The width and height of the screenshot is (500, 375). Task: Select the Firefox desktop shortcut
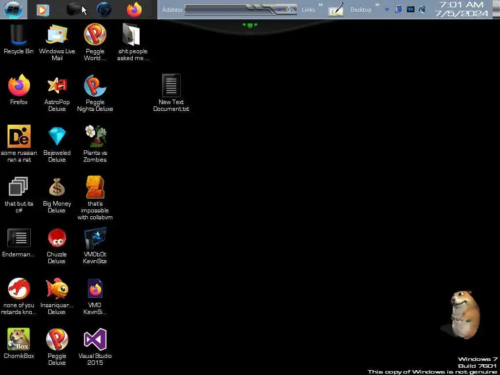pyautogui.click(x=19, y=89)
